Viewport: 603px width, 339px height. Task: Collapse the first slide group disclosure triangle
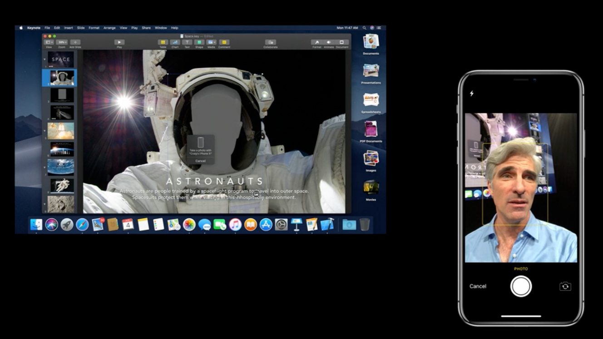pyautogui.click(x=44, y=59)
